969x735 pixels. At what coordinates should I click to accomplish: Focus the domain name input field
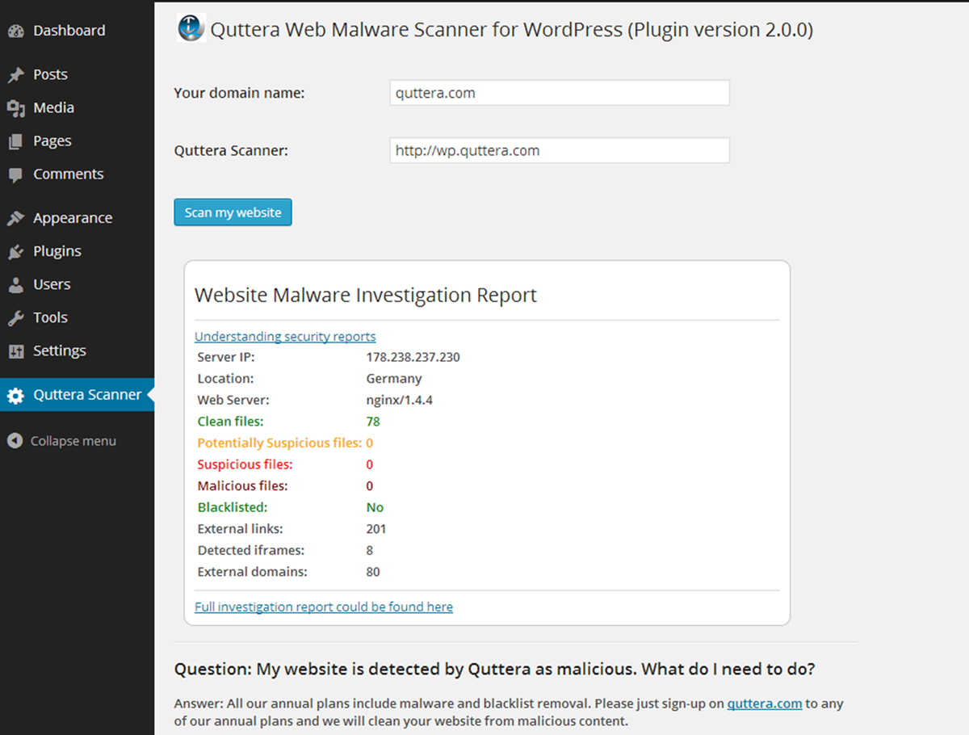560,93
